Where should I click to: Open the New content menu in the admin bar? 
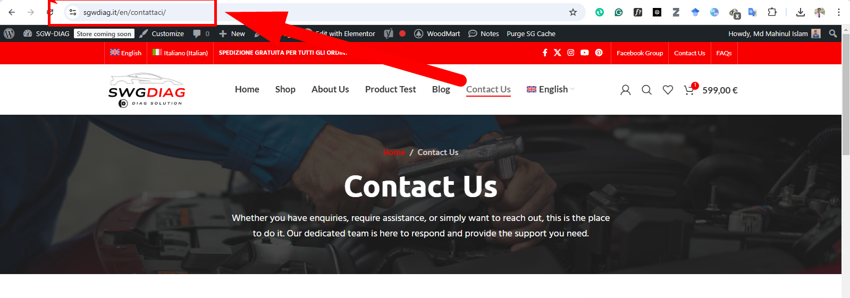click(x=232, y=33)
